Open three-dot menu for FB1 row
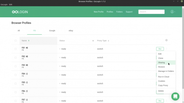 pyautogui.click(x=166, y=49)
